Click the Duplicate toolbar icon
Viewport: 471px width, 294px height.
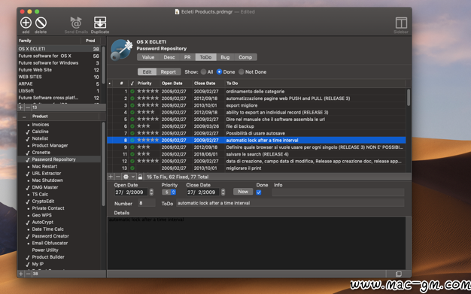[x=100, y=23]
